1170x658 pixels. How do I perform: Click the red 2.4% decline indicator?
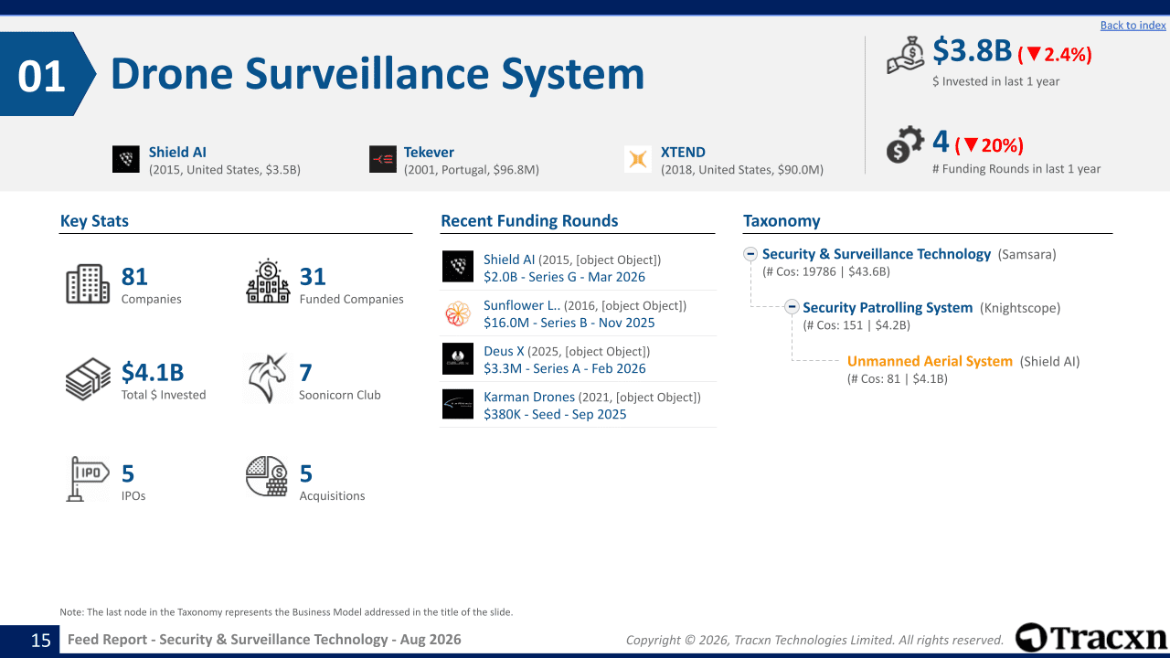pos(1055,55)
